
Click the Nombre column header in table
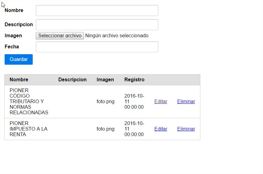coord(19,80)
